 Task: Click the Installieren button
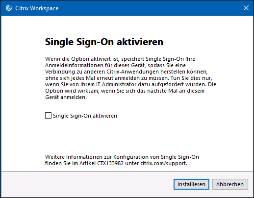[x=191, y=184]
